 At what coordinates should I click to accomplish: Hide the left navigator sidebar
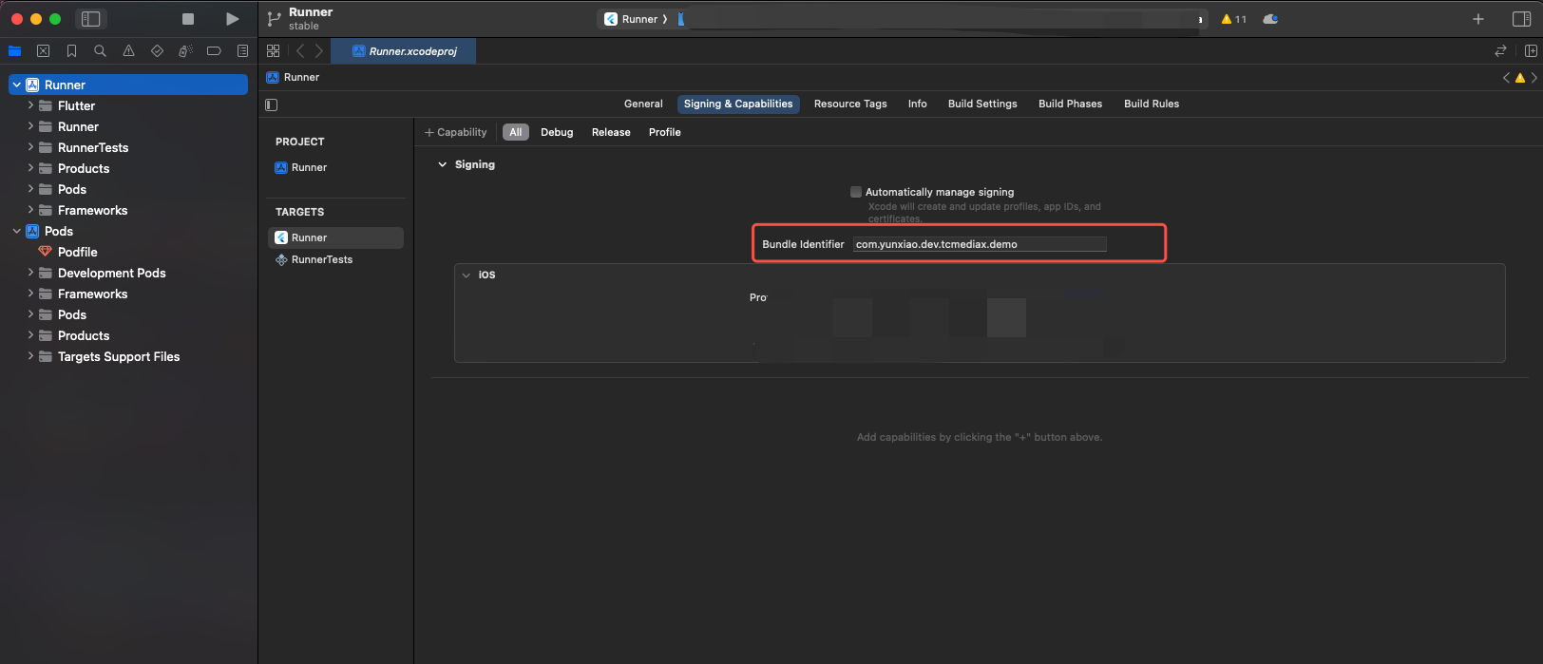point(91,19)
